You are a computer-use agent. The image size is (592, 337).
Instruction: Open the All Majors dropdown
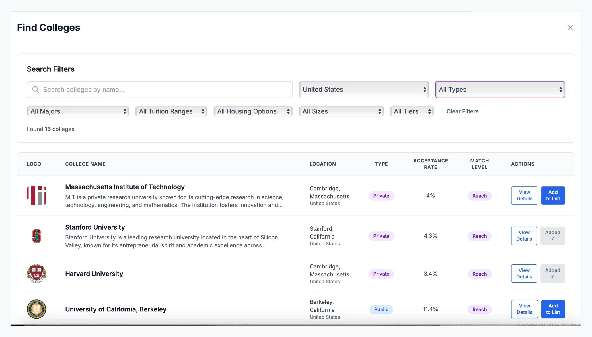click(x=77, y=111)
